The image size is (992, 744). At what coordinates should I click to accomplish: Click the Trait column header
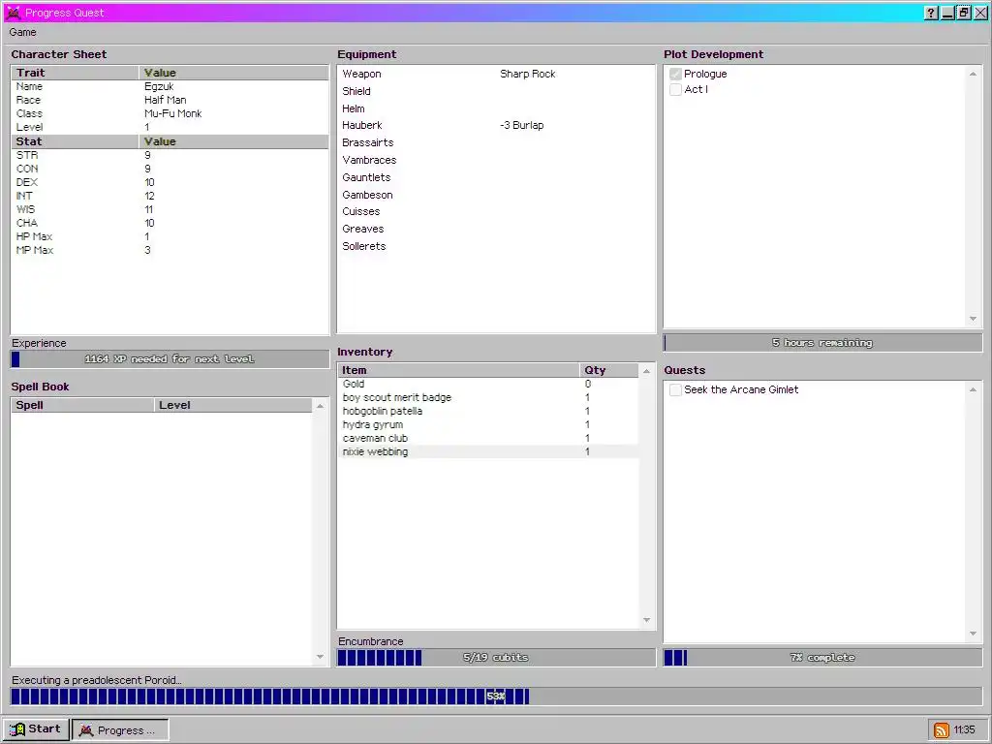point(76,73)
